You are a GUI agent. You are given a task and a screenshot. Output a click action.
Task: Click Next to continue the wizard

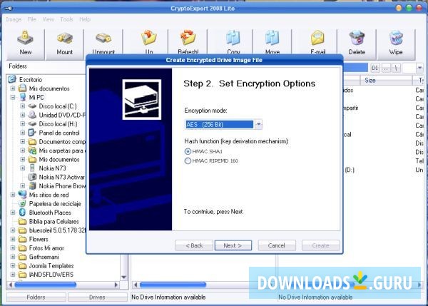[233, 245]
